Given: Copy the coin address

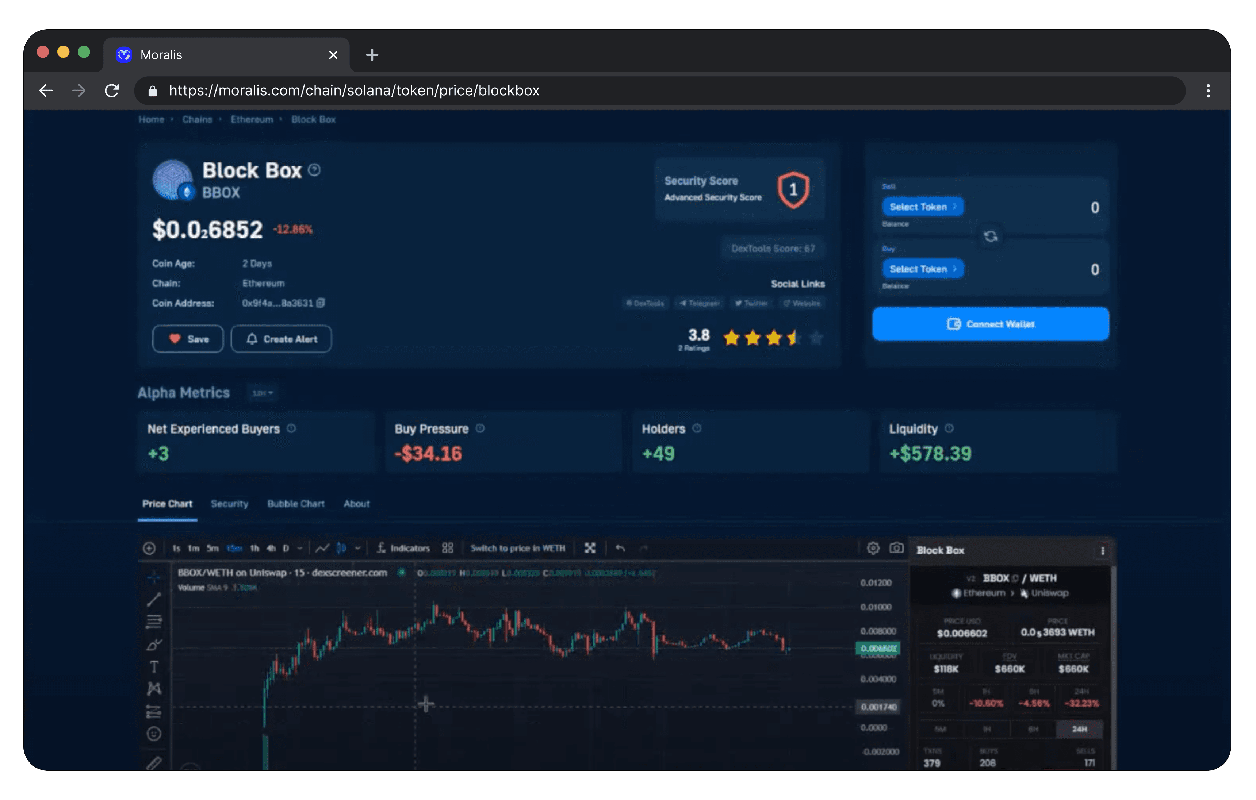Looking at the screenshot, I should (x=321, y=303).
